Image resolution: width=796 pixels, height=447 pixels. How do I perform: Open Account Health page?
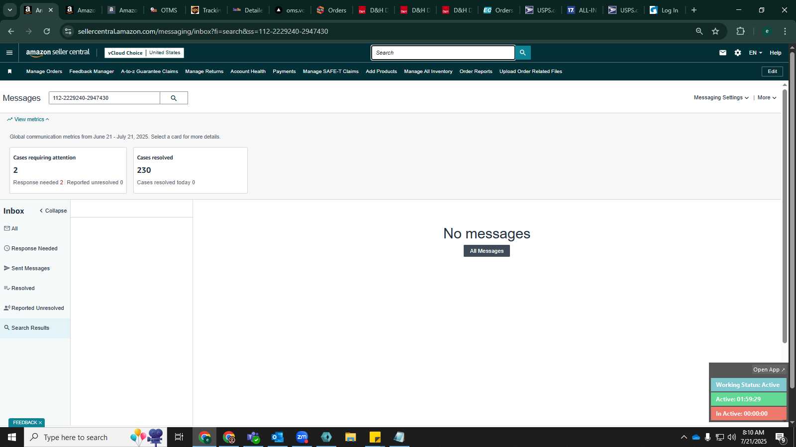pyautogui.click(x=248, y=72)
